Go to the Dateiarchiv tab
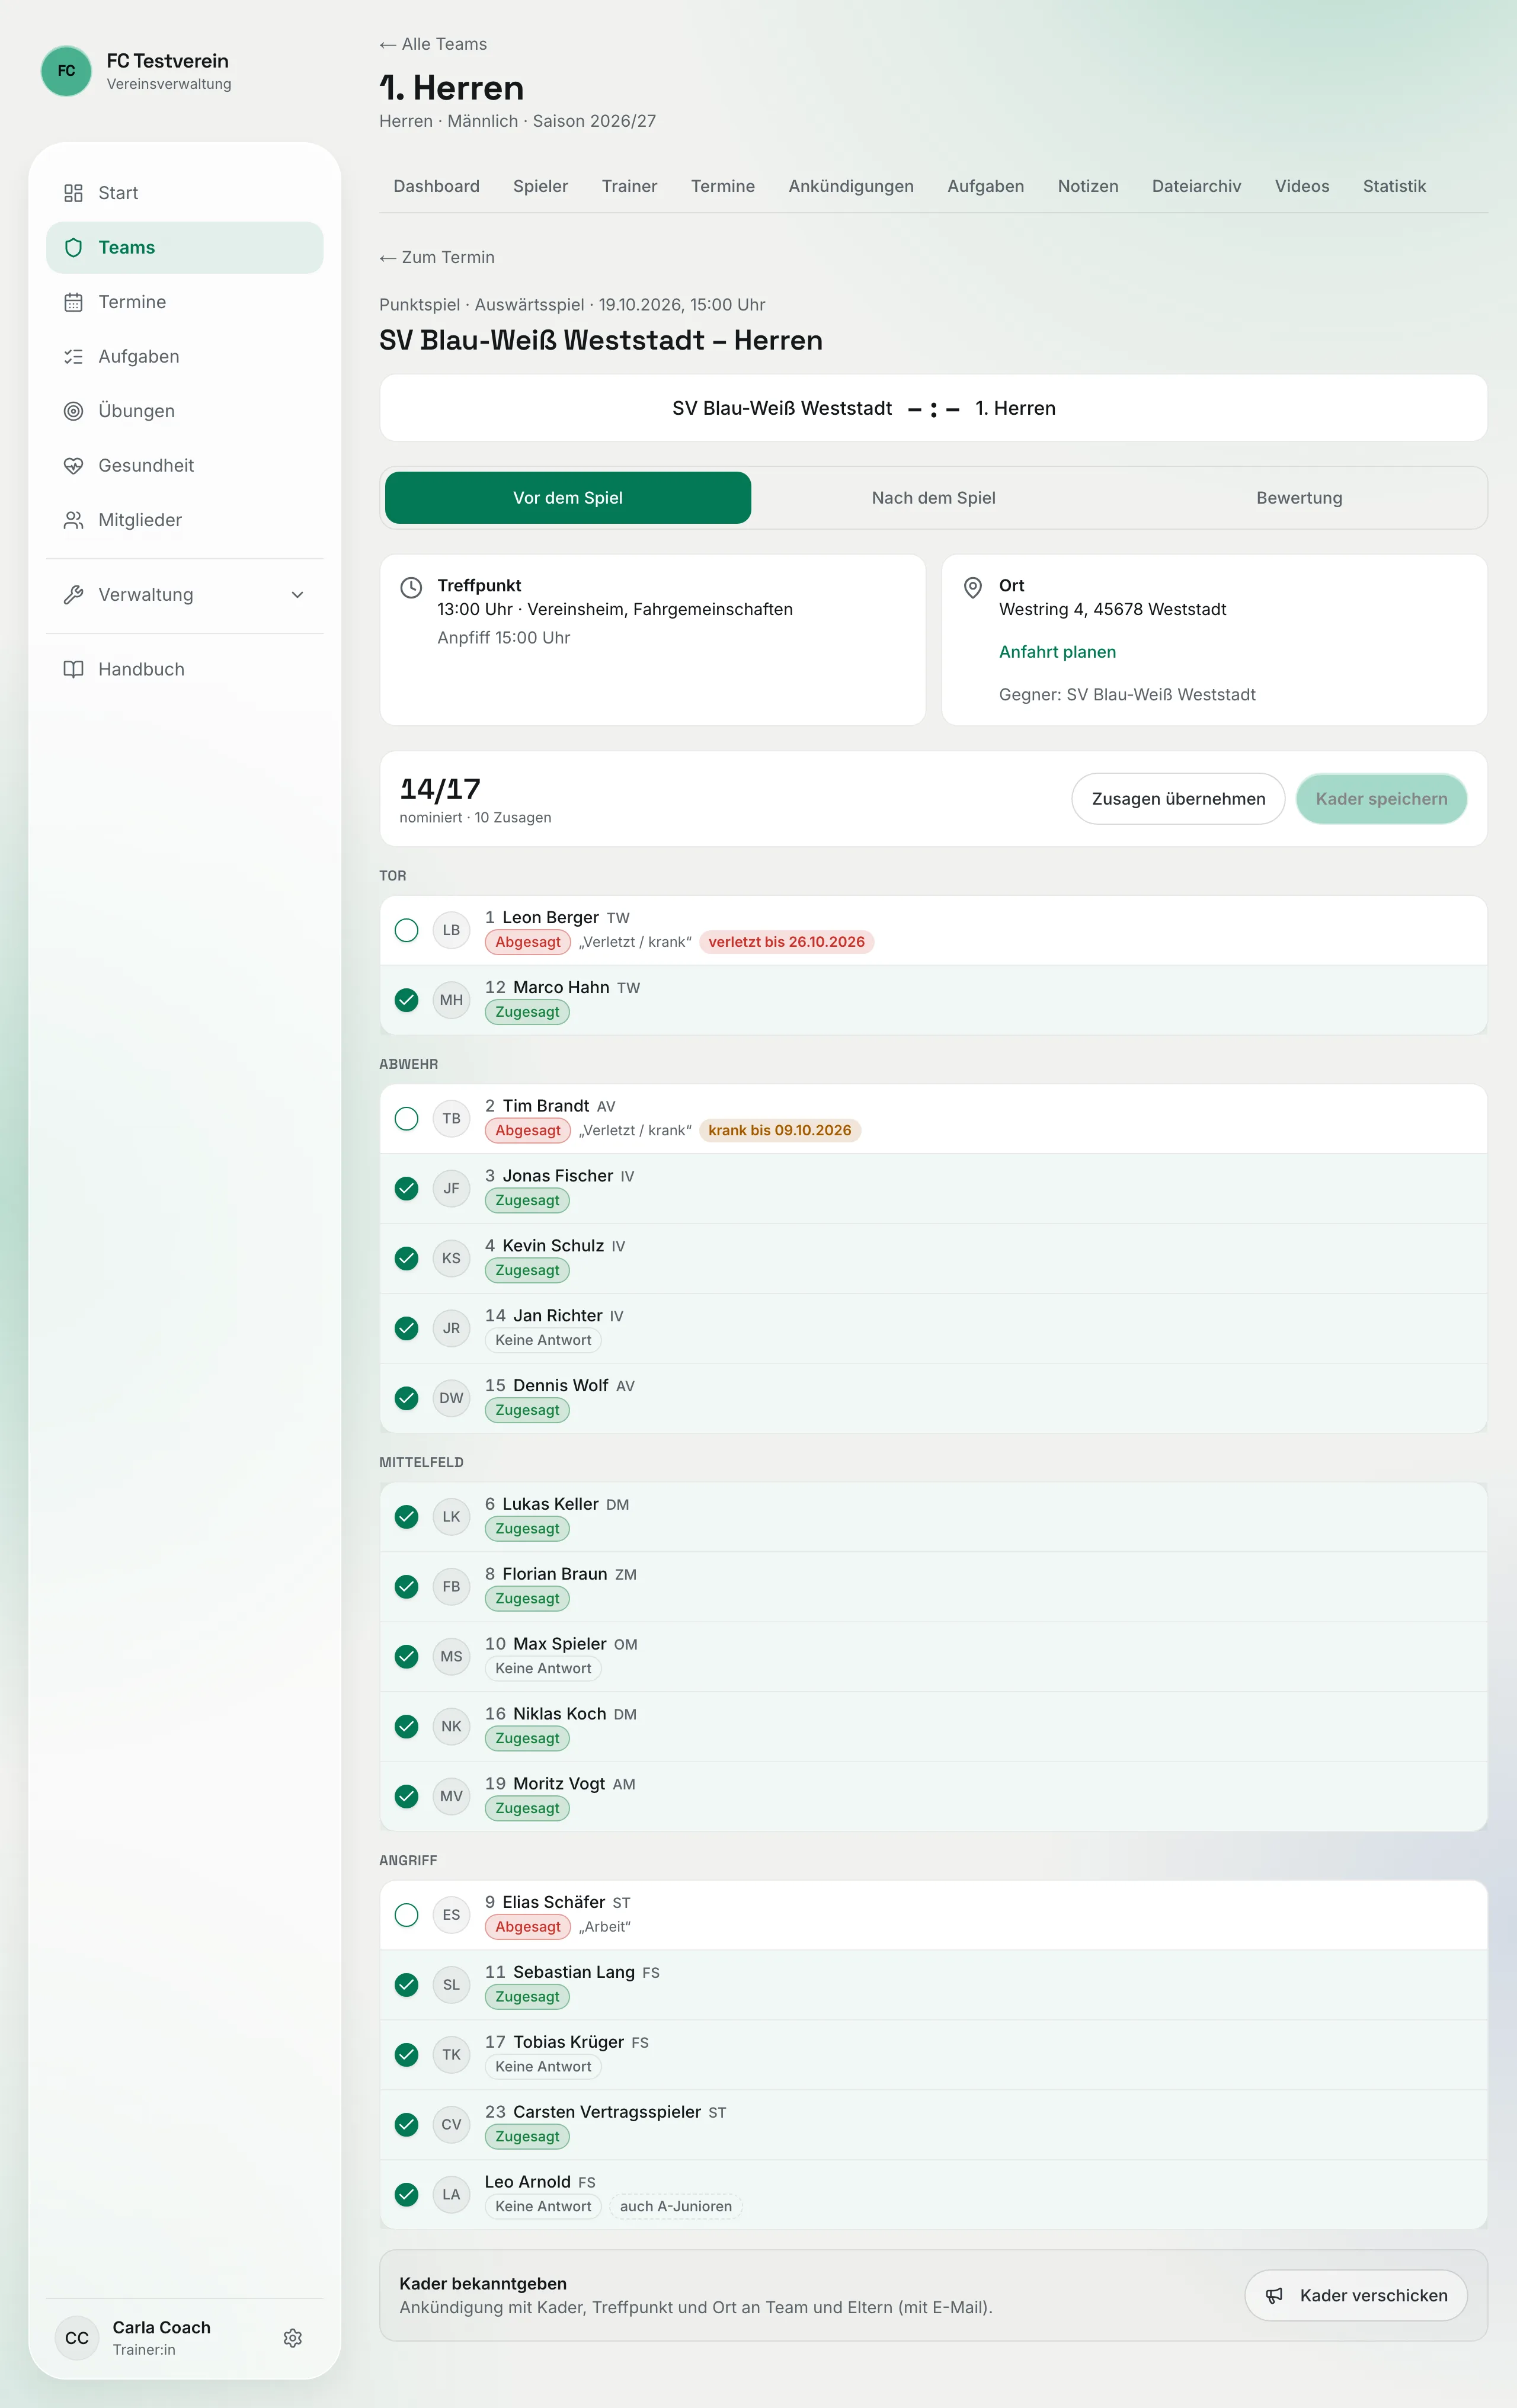Screen dimensions: 1517x2408 pos(1196,186)
